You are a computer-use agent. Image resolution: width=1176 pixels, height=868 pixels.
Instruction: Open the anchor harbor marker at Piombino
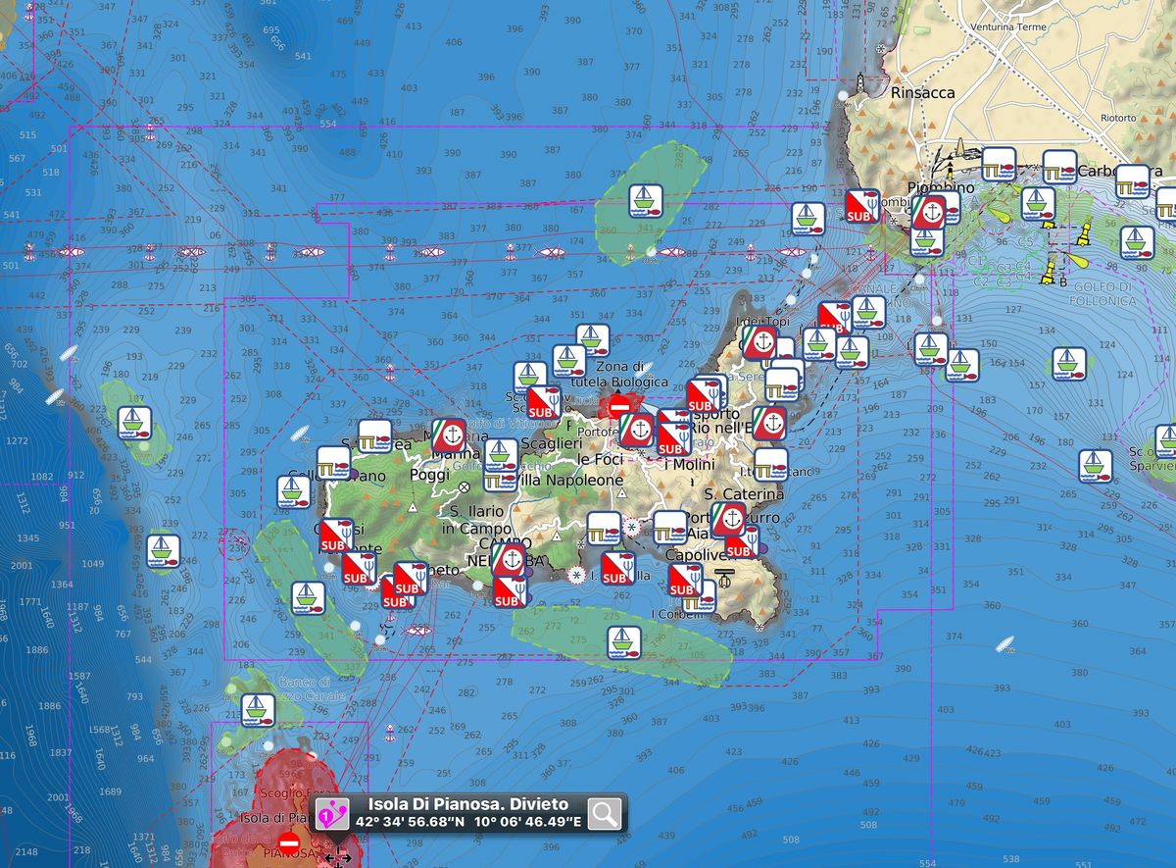click(933, 210)
